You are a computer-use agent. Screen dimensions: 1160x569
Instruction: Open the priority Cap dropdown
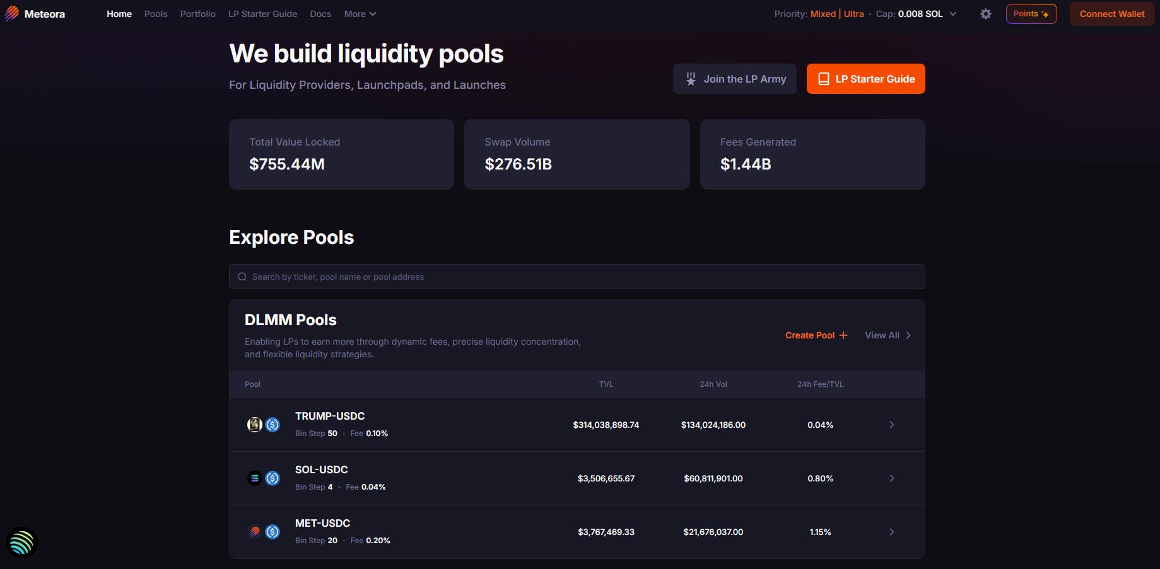[x=953, y=13]
